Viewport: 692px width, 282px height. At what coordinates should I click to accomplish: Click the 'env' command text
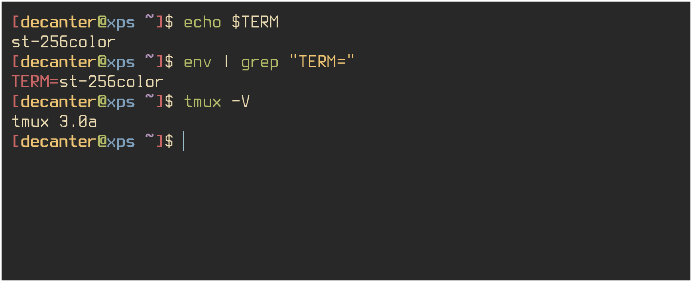point(197,63)
